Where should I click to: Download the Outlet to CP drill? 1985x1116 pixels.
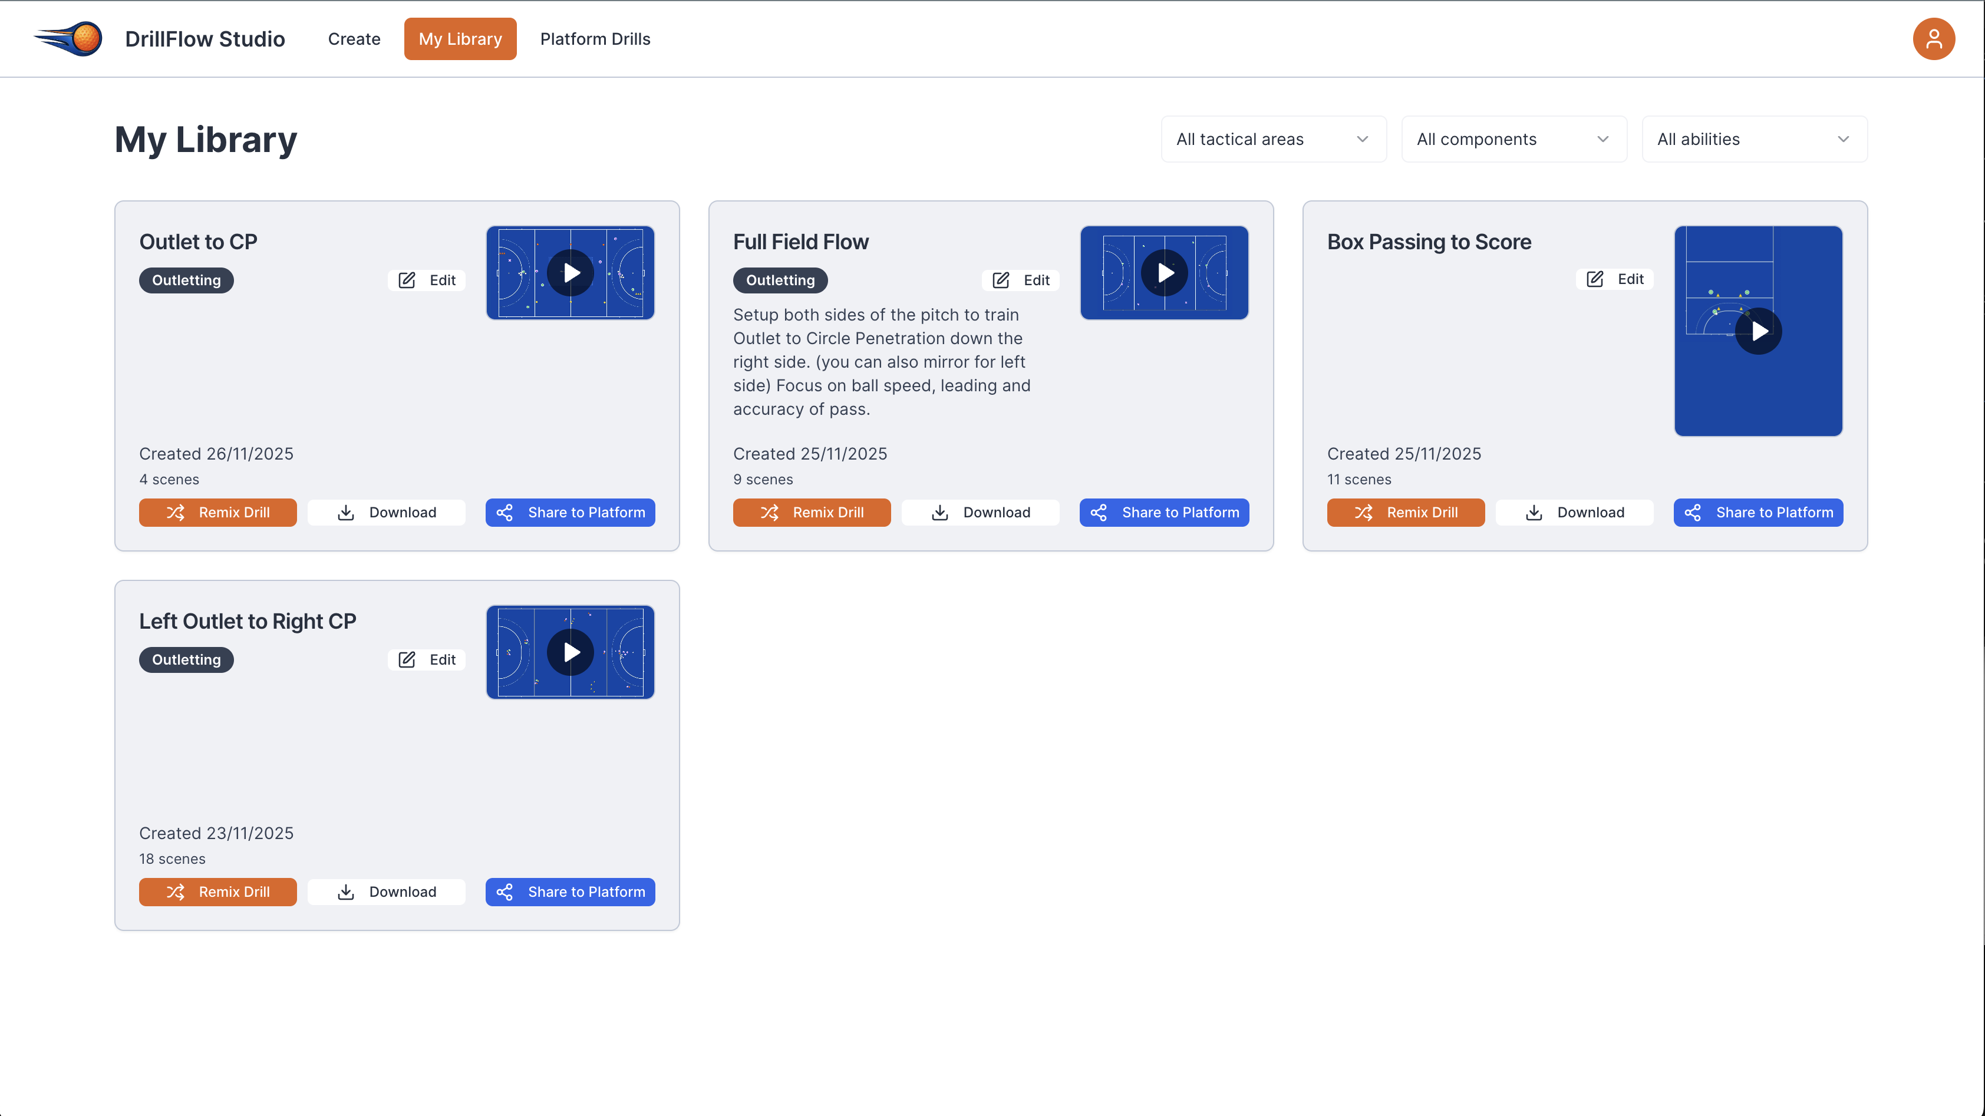point(386,512)
